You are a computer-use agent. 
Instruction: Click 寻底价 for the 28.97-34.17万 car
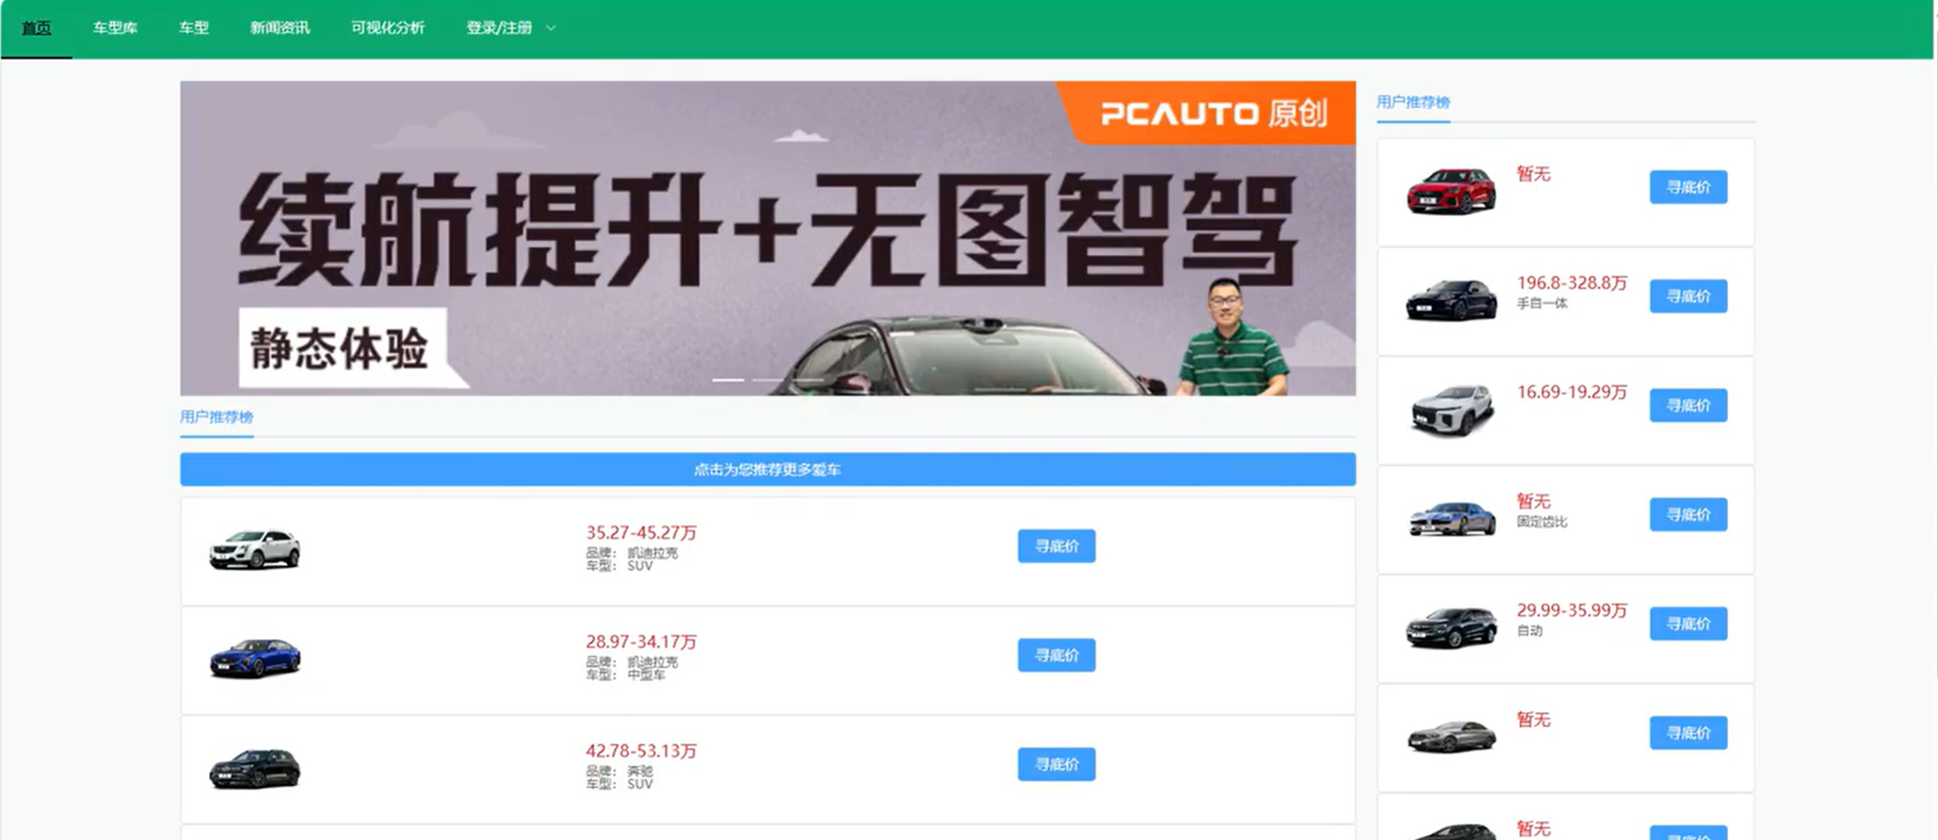point(1056,655)
